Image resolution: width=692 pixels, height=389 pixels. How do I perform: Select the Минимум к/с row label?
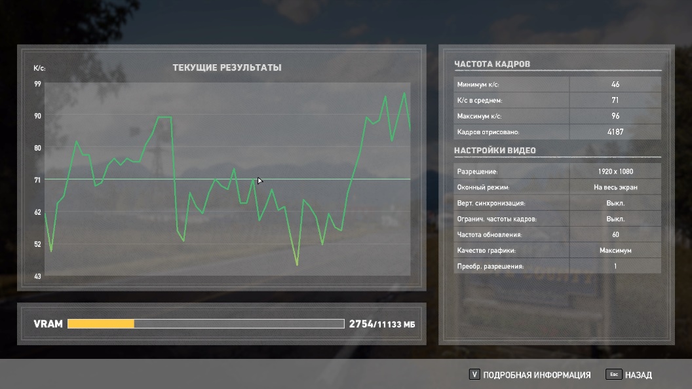pyautogui.click(x=478, y=84)
